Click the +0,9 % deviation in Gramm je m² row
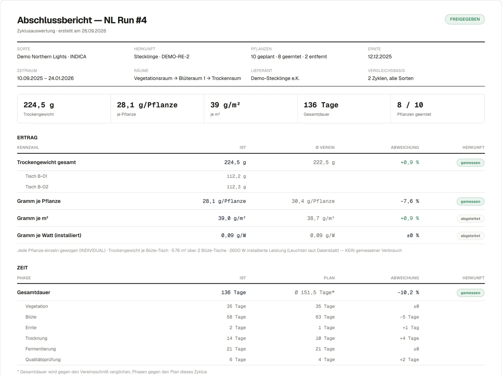Image resolution: width=502 pixels, height=376 pixels. click(x=409, y=218)
